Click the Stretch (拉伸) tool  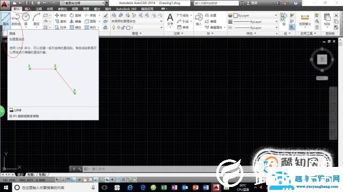[60, 27]
